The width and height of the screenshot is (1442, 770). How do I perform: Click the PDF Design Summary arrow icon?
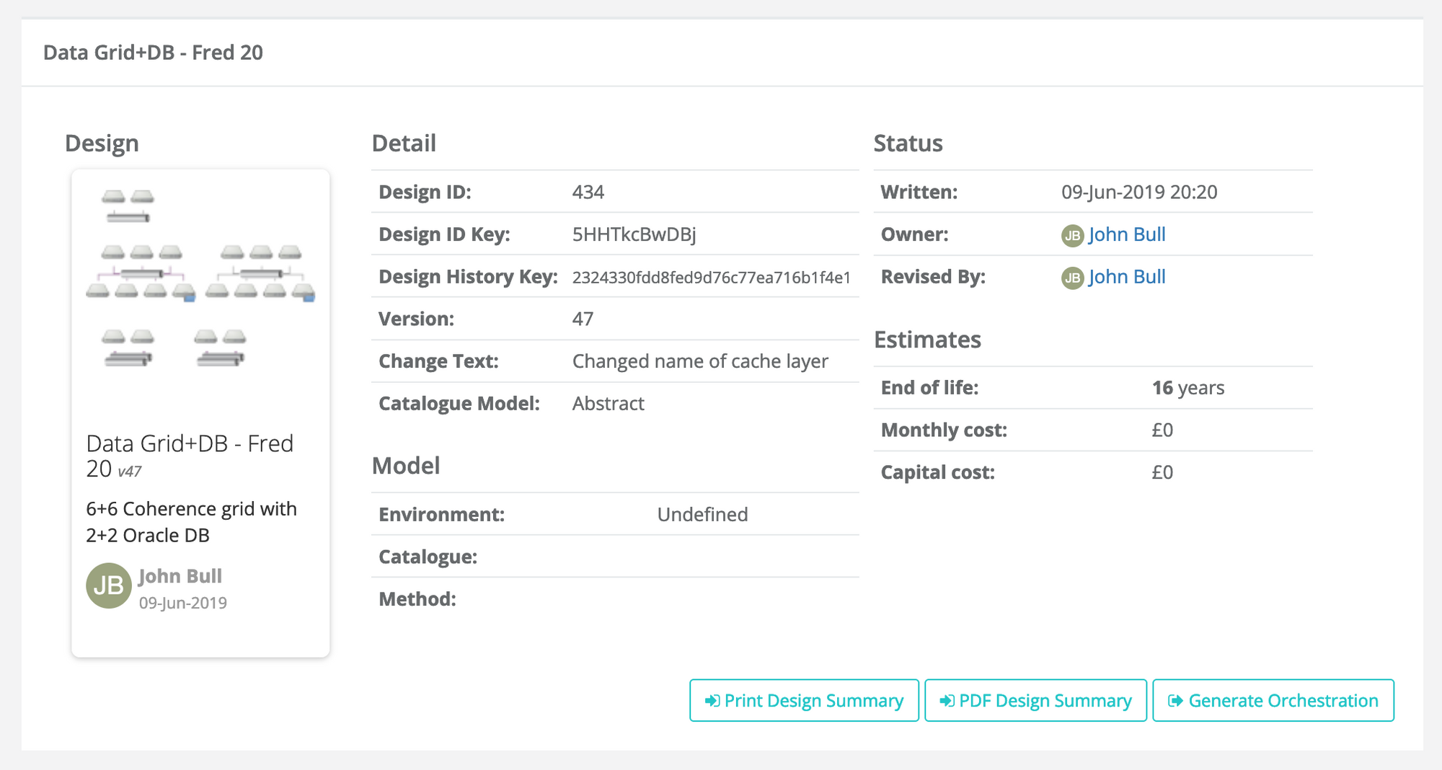(x=947, y=701)
